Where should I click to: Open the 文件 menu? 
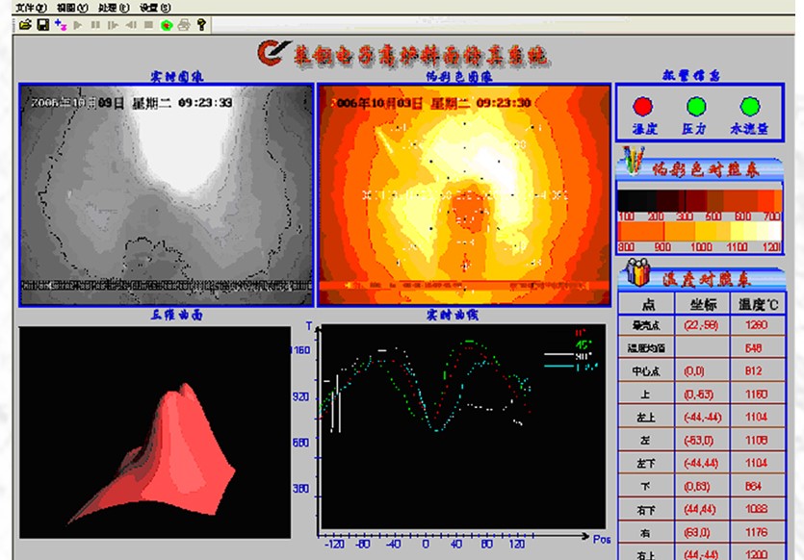31,7
